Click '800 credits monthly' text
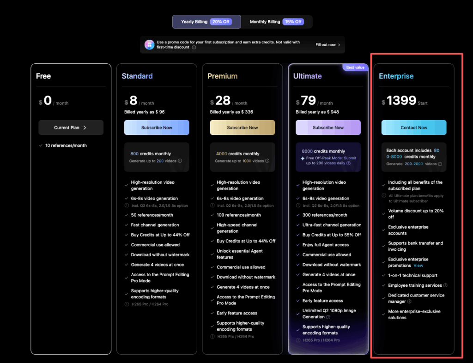The image size is (473, 363). tap(151, 154)
